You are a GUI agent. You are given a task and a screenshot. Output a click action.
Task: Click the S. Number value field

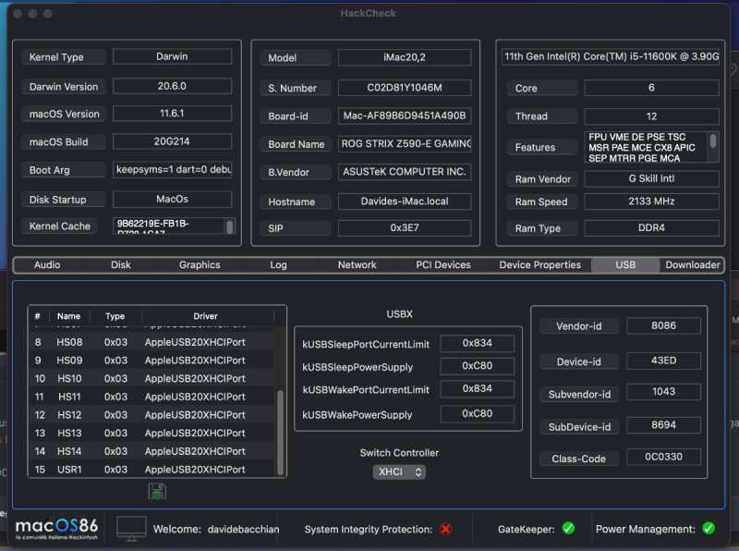click(x=405, y=88)
